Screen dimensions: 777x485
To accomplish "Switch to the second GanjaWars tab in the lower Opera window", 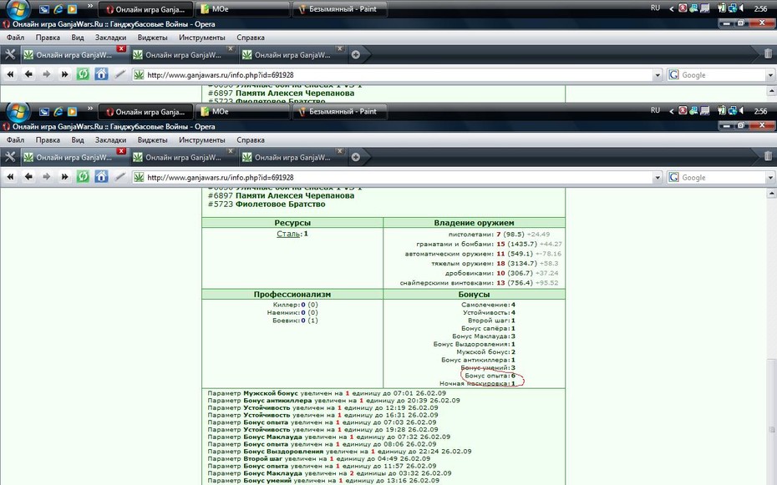I will click(183, 158).
